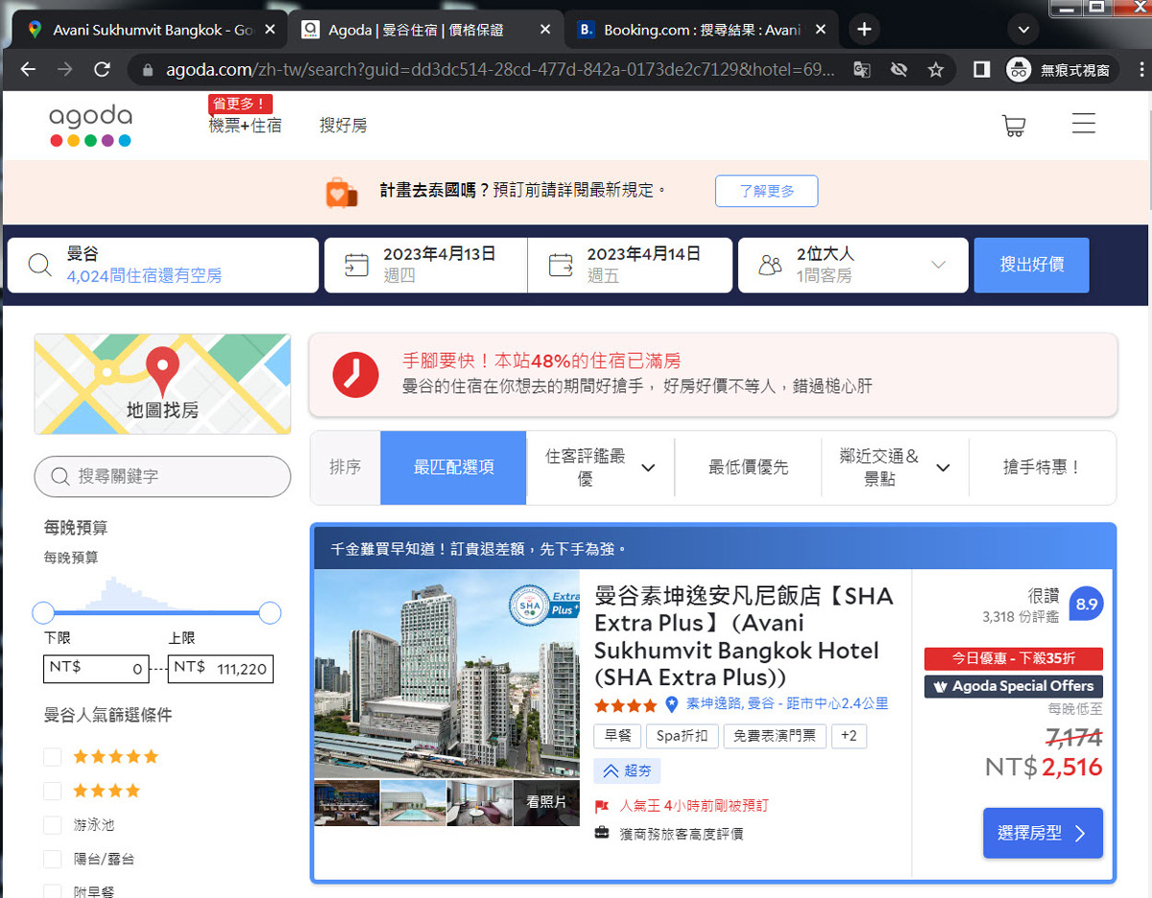Click the site lock icon in address bar

coord(147,70)
